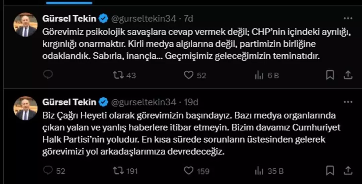
Task: Share the first Gürsel Tekin tweet
Action: click(348, 75)
